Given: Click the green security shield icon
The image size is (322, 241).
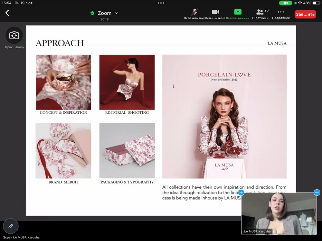Looking at the screenshot, I should [92, 13].
